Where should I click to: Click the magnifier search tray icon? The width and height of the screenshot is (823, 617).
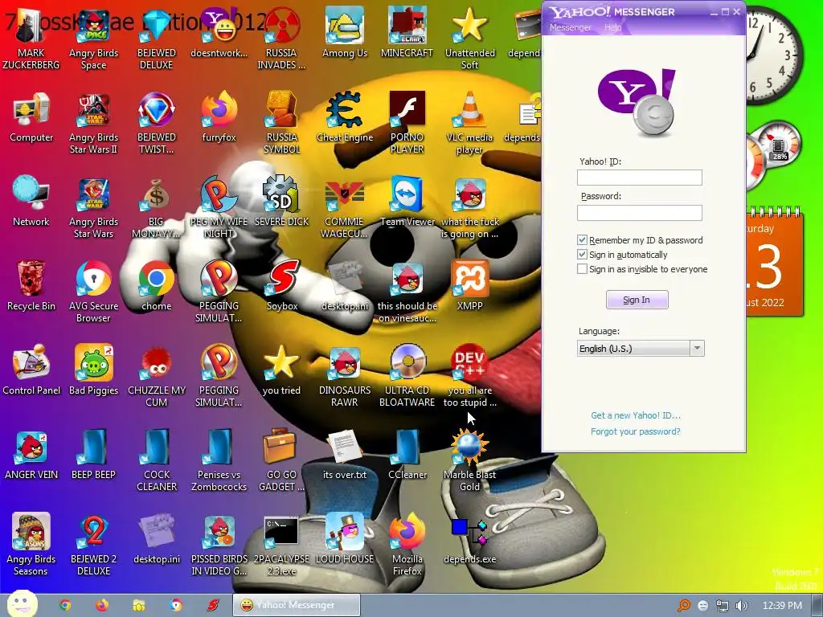[x=684, y=606]
